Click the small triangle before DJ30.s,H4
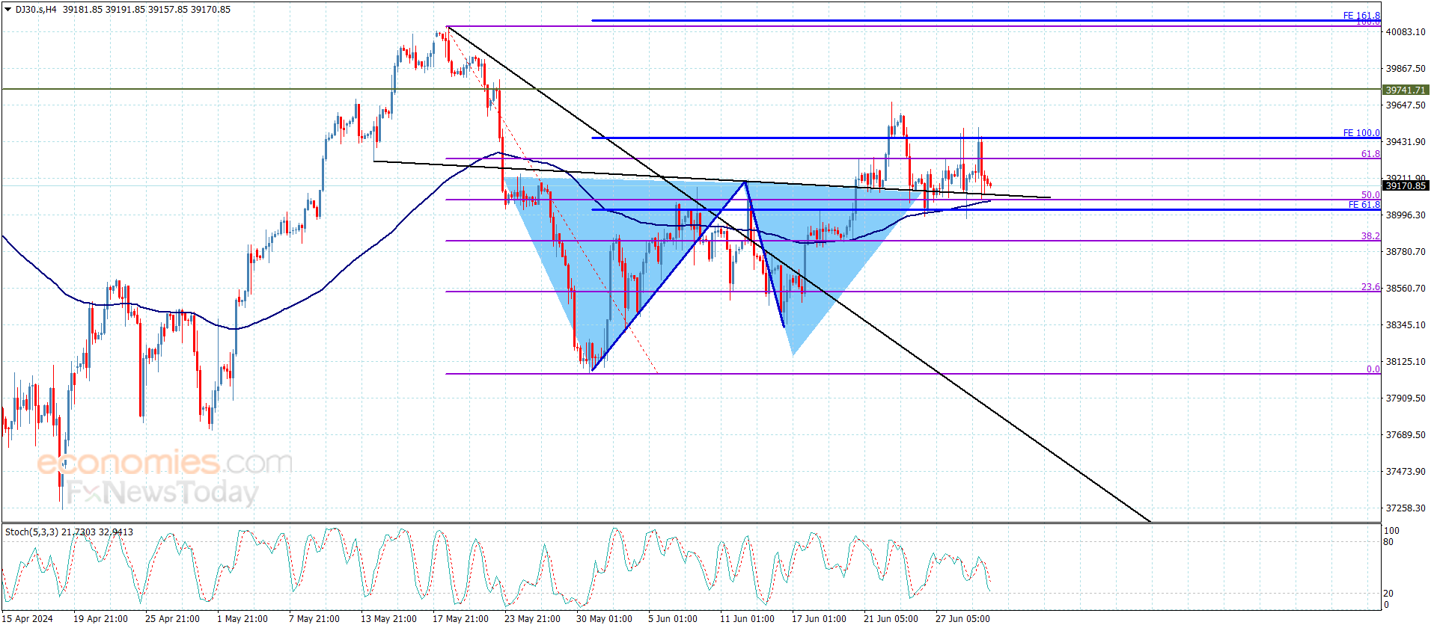Viewport: 1434px width, 628px height. click(8, 10)
